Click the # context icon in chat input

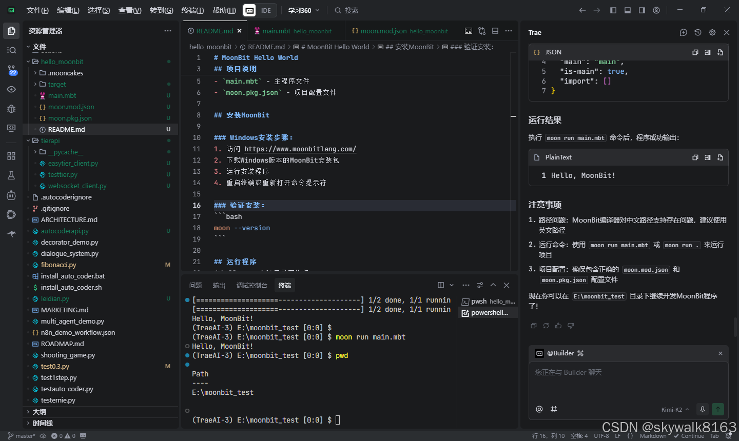(554, 409)
